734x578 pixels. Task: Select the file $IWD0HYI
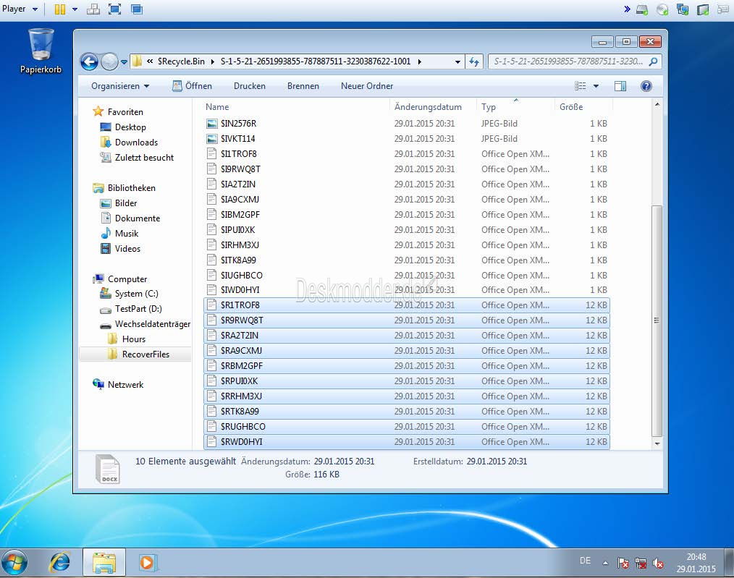click(x=406, y=290)
